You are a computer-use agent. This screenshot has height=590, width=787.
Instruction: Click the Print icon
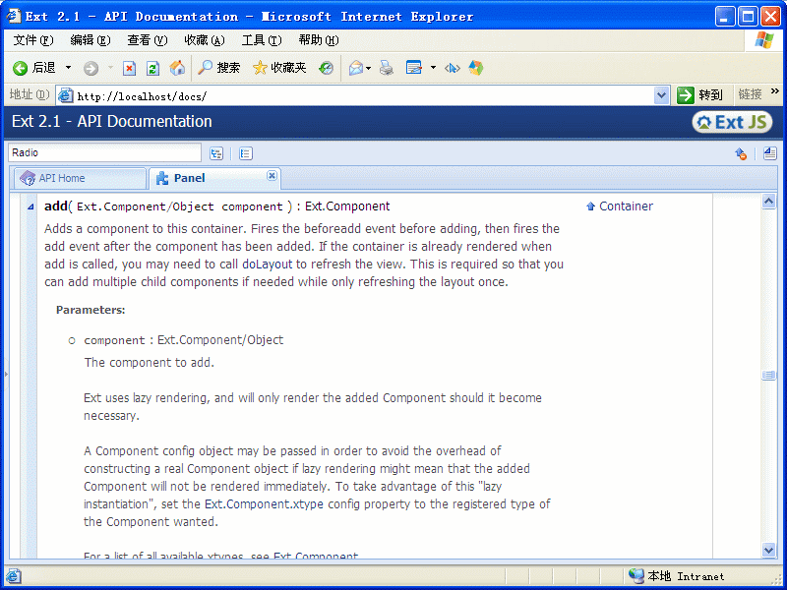pos(387,68)
